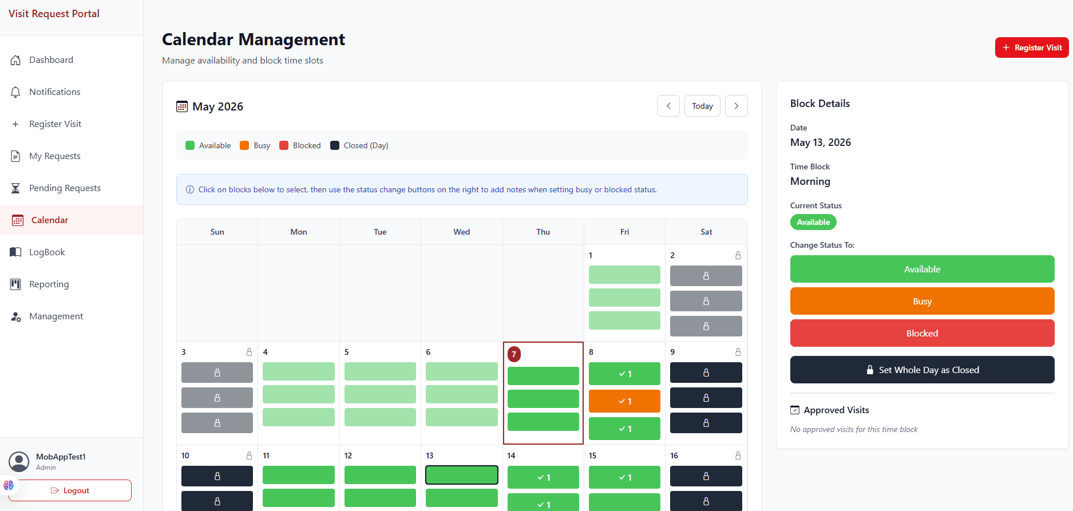Viewport: 1073px width, 511px height.
Task: Select the first time block on May 4
Action: tap(299, 371)
